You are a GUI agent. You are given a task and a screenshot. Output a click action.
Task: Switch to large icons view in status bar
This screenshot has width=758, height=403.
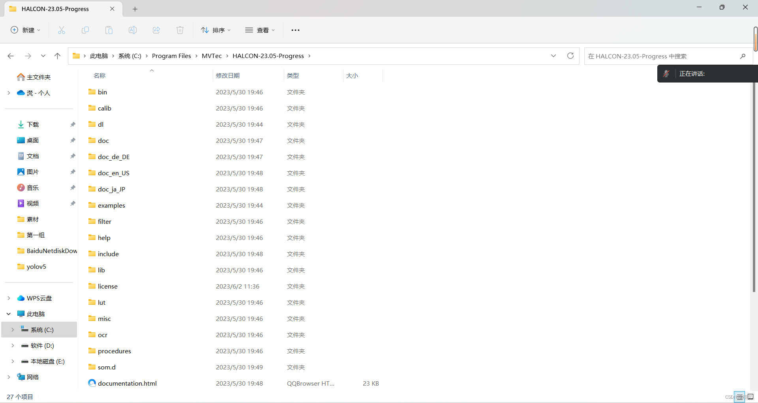click(x=750, y=397)
